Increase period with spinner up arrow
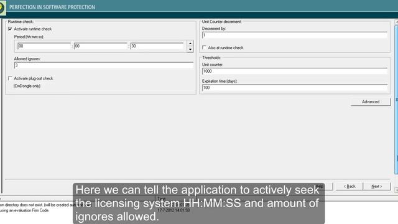398x224 pixels. pyautogui.click(x=190, y=43)
